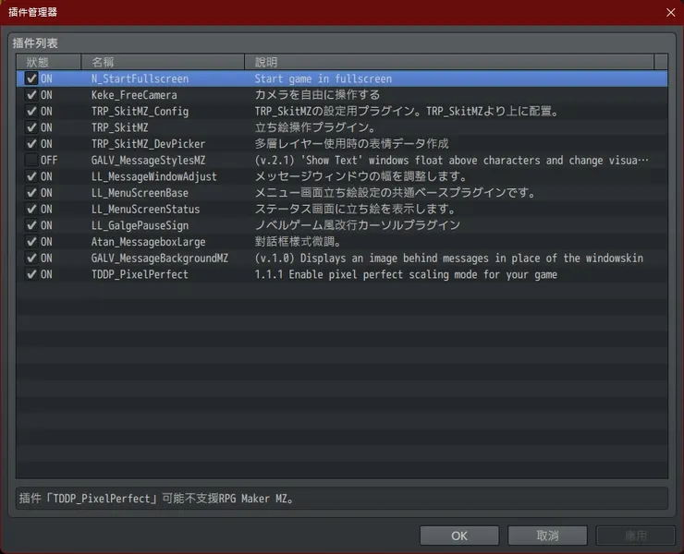Click the 'カメラを自由に操作する' description
The width and height of the screenshot is (684, 554).
point(318,95)
